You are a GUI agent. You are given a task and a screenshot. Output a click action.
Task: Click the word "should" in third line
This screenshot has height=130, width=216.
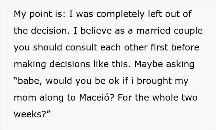[48, 47]
